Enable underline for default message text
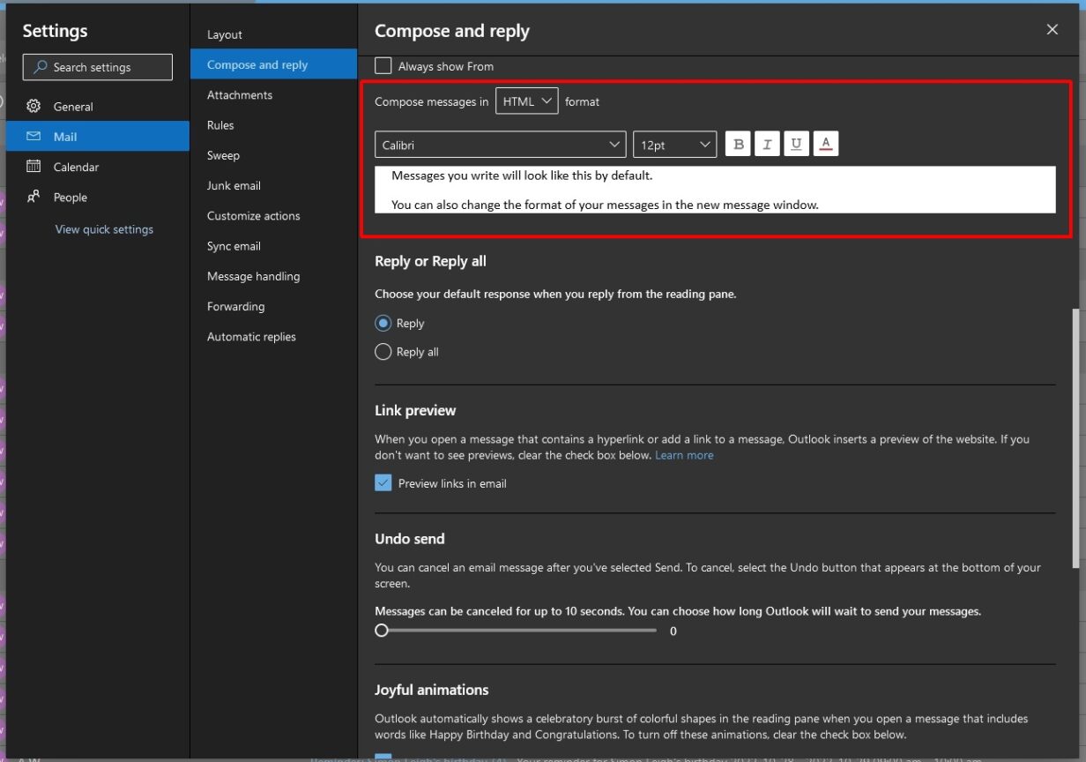This screenshot has height=762, width=1086. coord(796,144)
